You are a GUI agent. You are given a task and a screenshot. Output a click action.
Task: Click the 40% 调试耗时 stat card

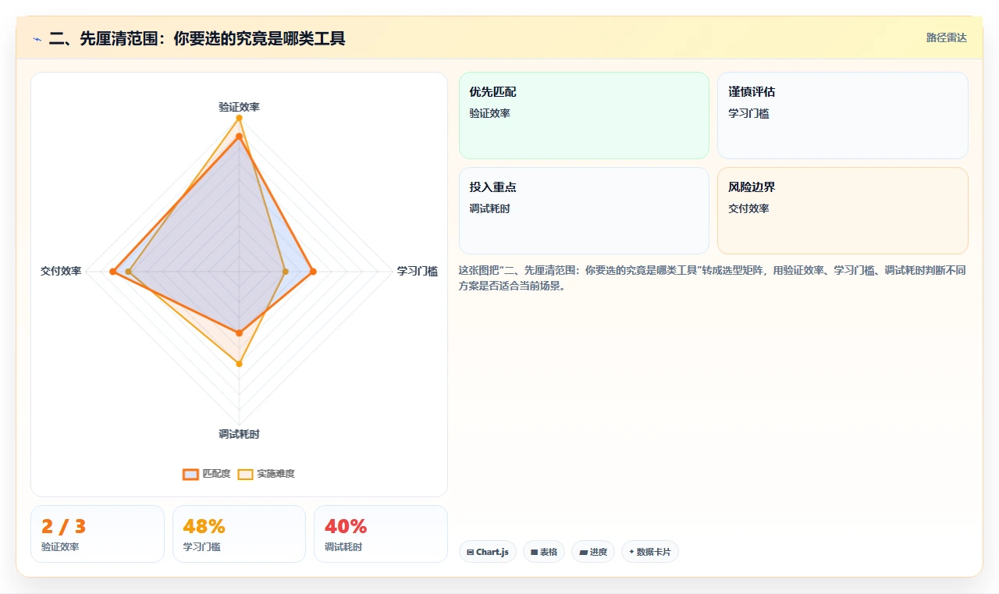click(x=381, y=534)
